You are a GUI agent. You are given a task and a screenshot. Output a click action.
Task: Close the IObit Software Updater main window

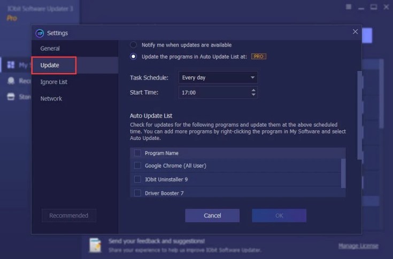click(x=386, y=7)
